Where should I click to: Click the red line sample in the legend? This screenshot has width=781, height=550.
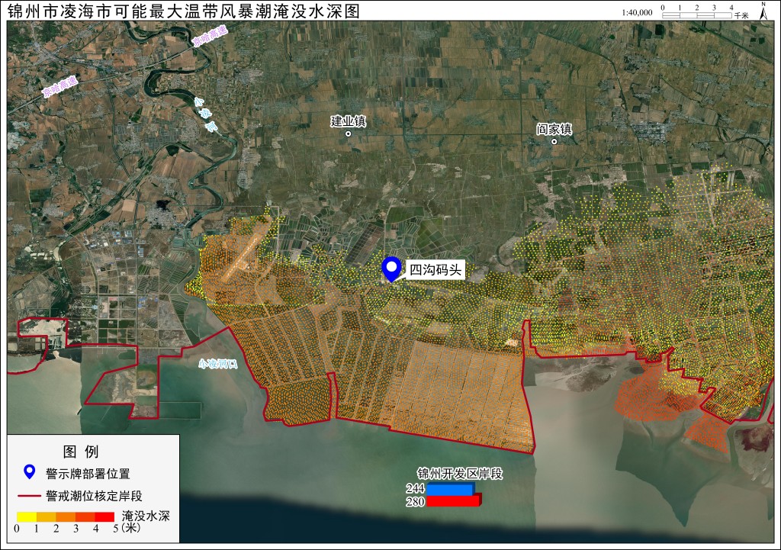(x=30, y=496)
